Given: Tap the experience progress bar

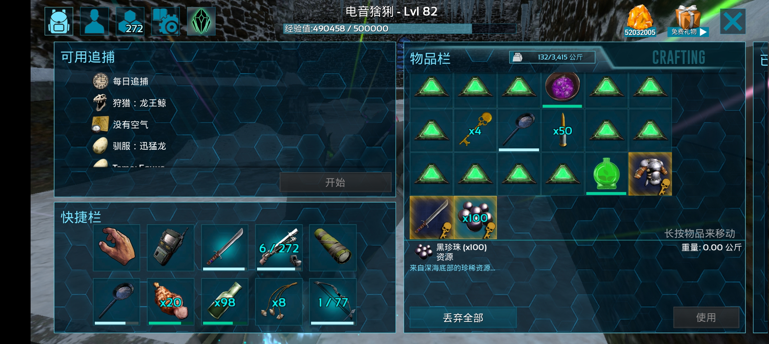Looking at the screenshot, I should [400, 29].
